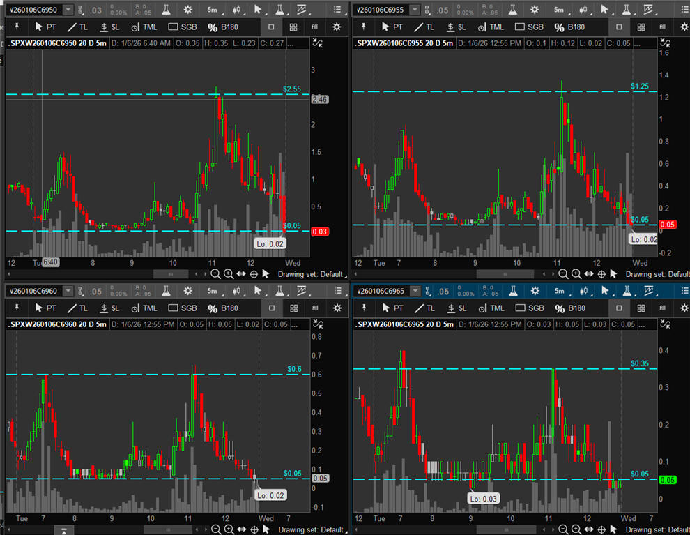Open list menu icon in C6950 header
The image size is (690, 535).
pos(338,10)
